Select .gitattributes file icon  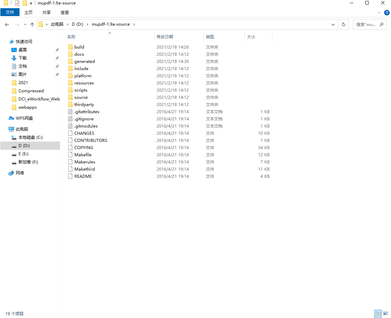pos(70,112)
